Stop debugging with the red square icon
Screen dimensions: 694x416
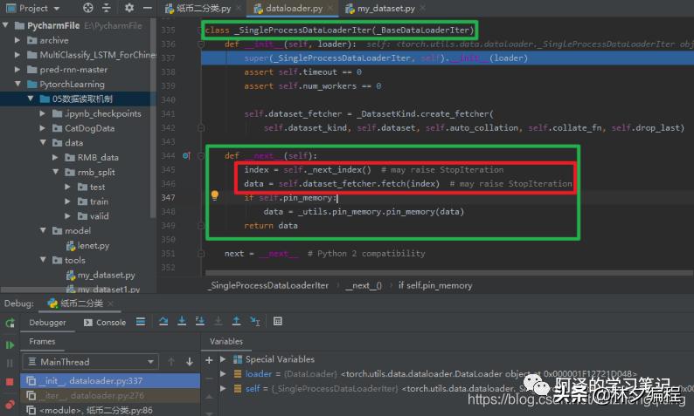pos(10,381)
